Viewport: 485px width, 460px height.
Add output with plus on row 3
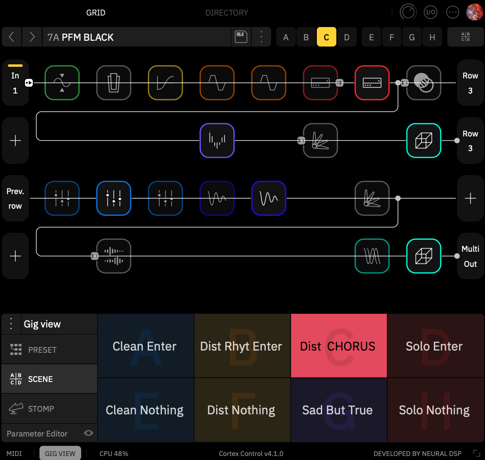click(x=470, y=199)
